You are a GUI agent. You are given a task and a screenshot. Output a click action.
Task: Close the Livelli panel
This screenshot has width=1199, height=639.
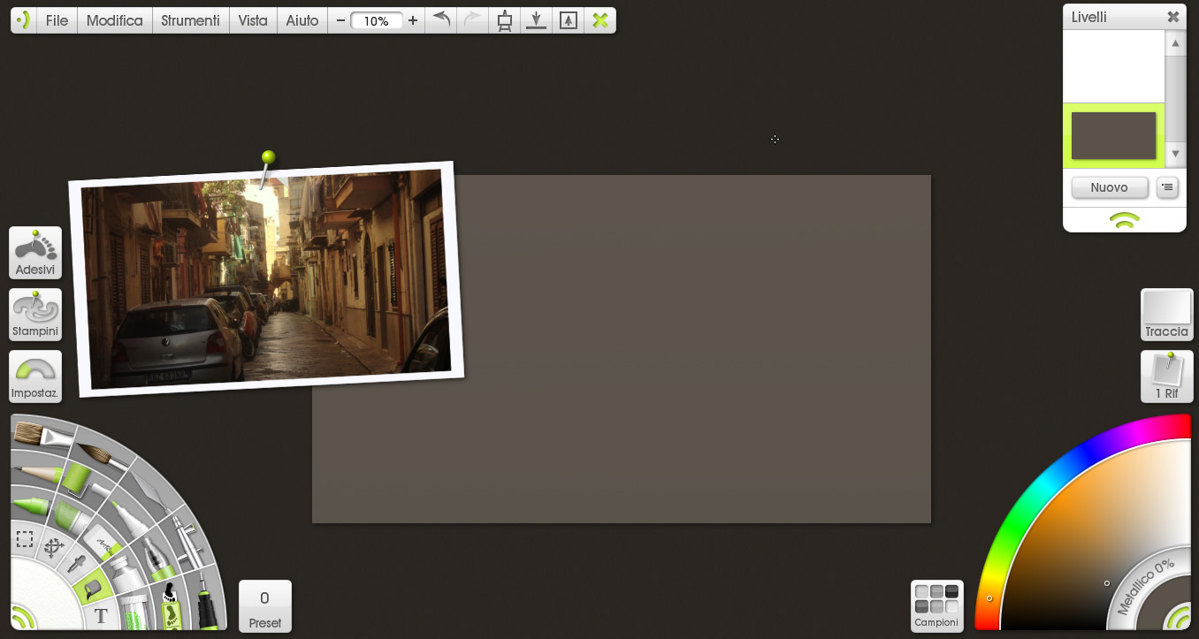tap(1172, 17)
